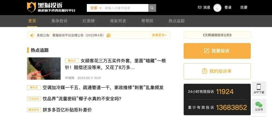Image resolution: width=272 pixels, height=117 pixels.
Task: Switch to 集体投诉 tab
Action: pyautogui.click(x=59, y=21)
